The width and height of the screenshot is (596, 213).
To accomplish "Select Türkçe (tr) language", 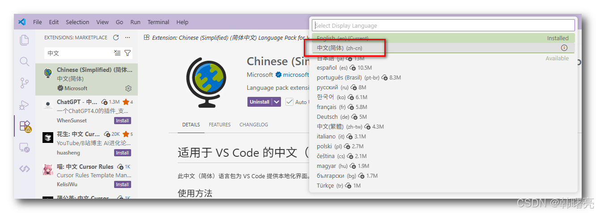I will point(443,186).
